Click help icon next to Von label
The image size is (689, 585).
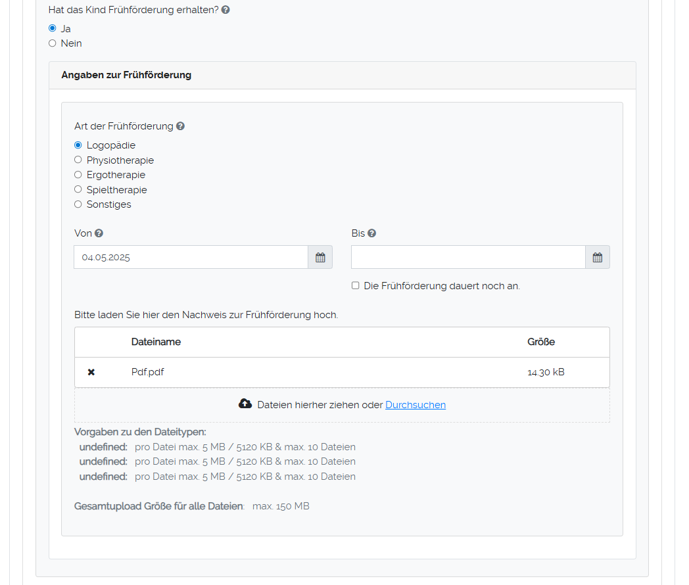tap(99, 233)
